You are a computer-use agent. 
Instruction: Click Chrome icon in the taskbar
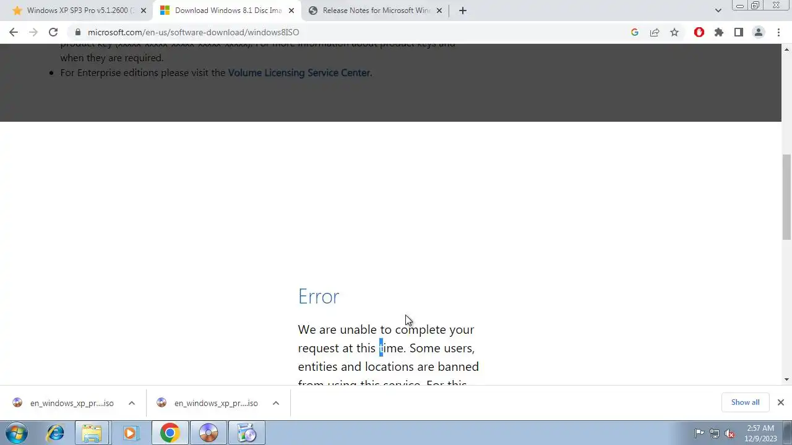coord(170,433)
